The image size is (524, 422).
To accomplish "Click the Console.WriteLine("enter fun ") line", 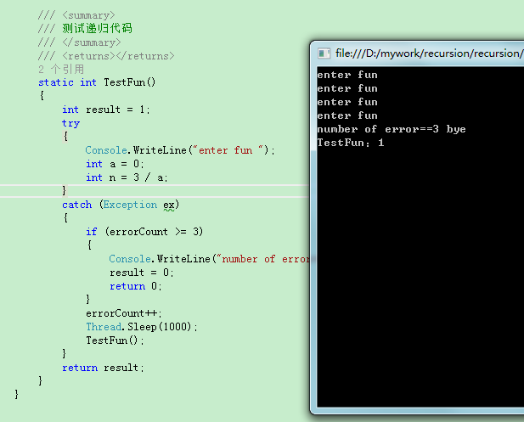I will [x=180, y=150].
